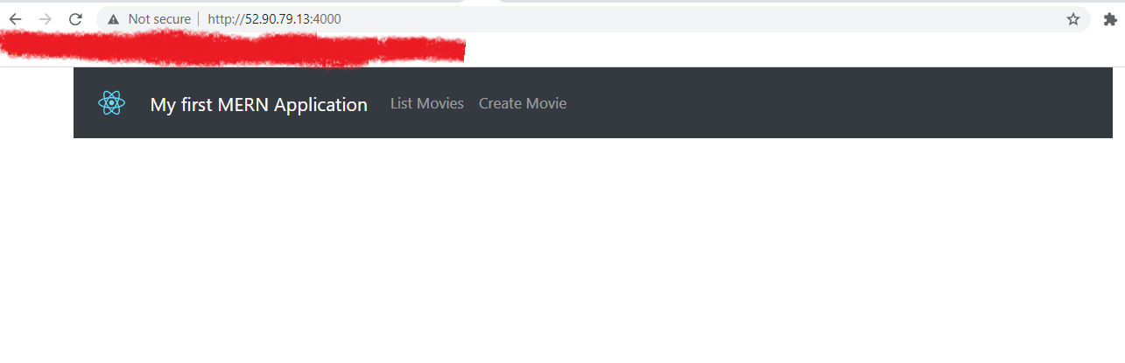Click the greyed-out forward arrow
Image resolution: width=1125 pixels, height=363 pixels.
[46, 19]
